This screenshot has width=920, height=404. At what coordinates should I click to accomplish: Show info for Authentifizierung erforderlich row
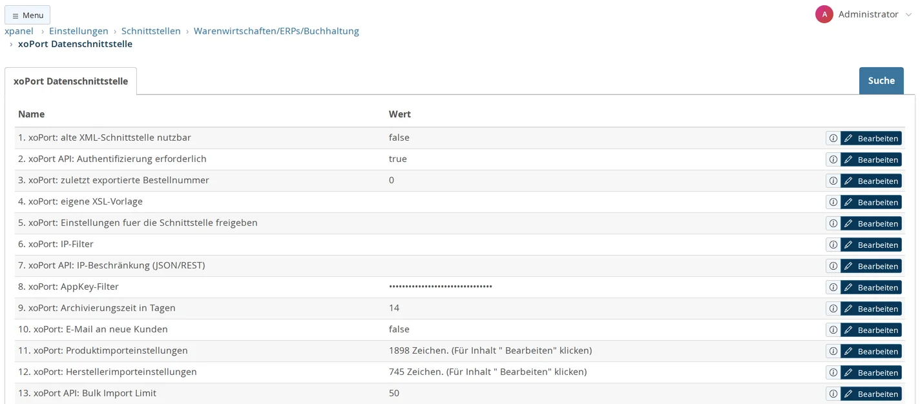coord(833,159)
